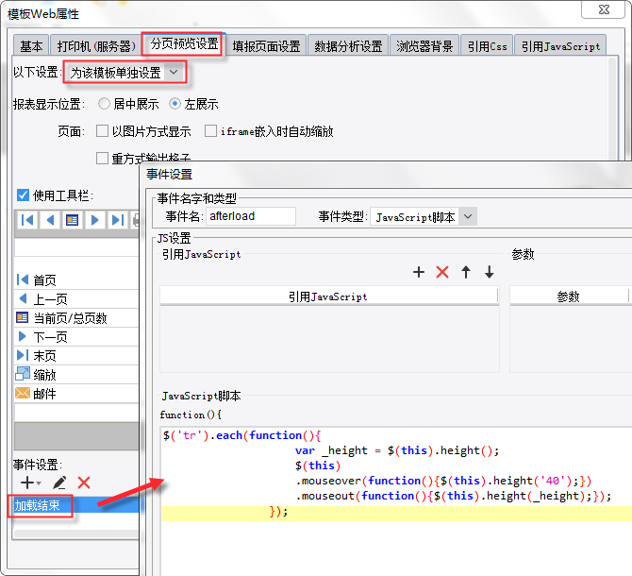Image resolution: width=632 pixels, height=576 pixels.
Task: Move JavaScript reference up with arrow
Action: 466,272
